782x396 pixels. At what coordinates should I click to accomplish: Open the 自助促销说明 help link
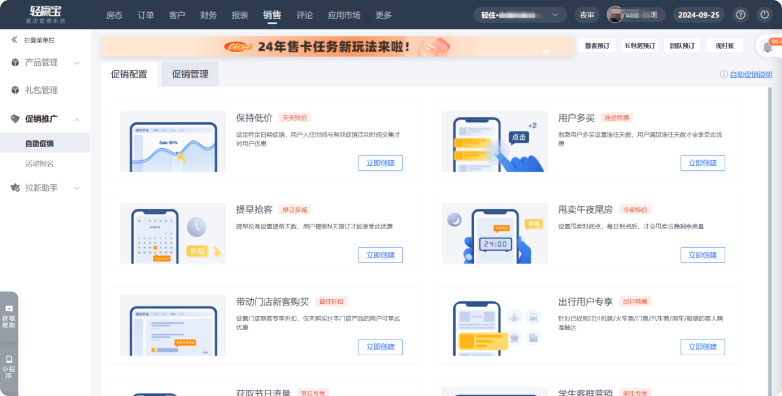pyautogui.click(x=750, y=75)
